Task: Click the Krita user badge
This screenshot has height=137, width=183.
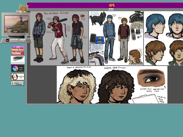Action: pyautogui.click(x=18, y=68)
